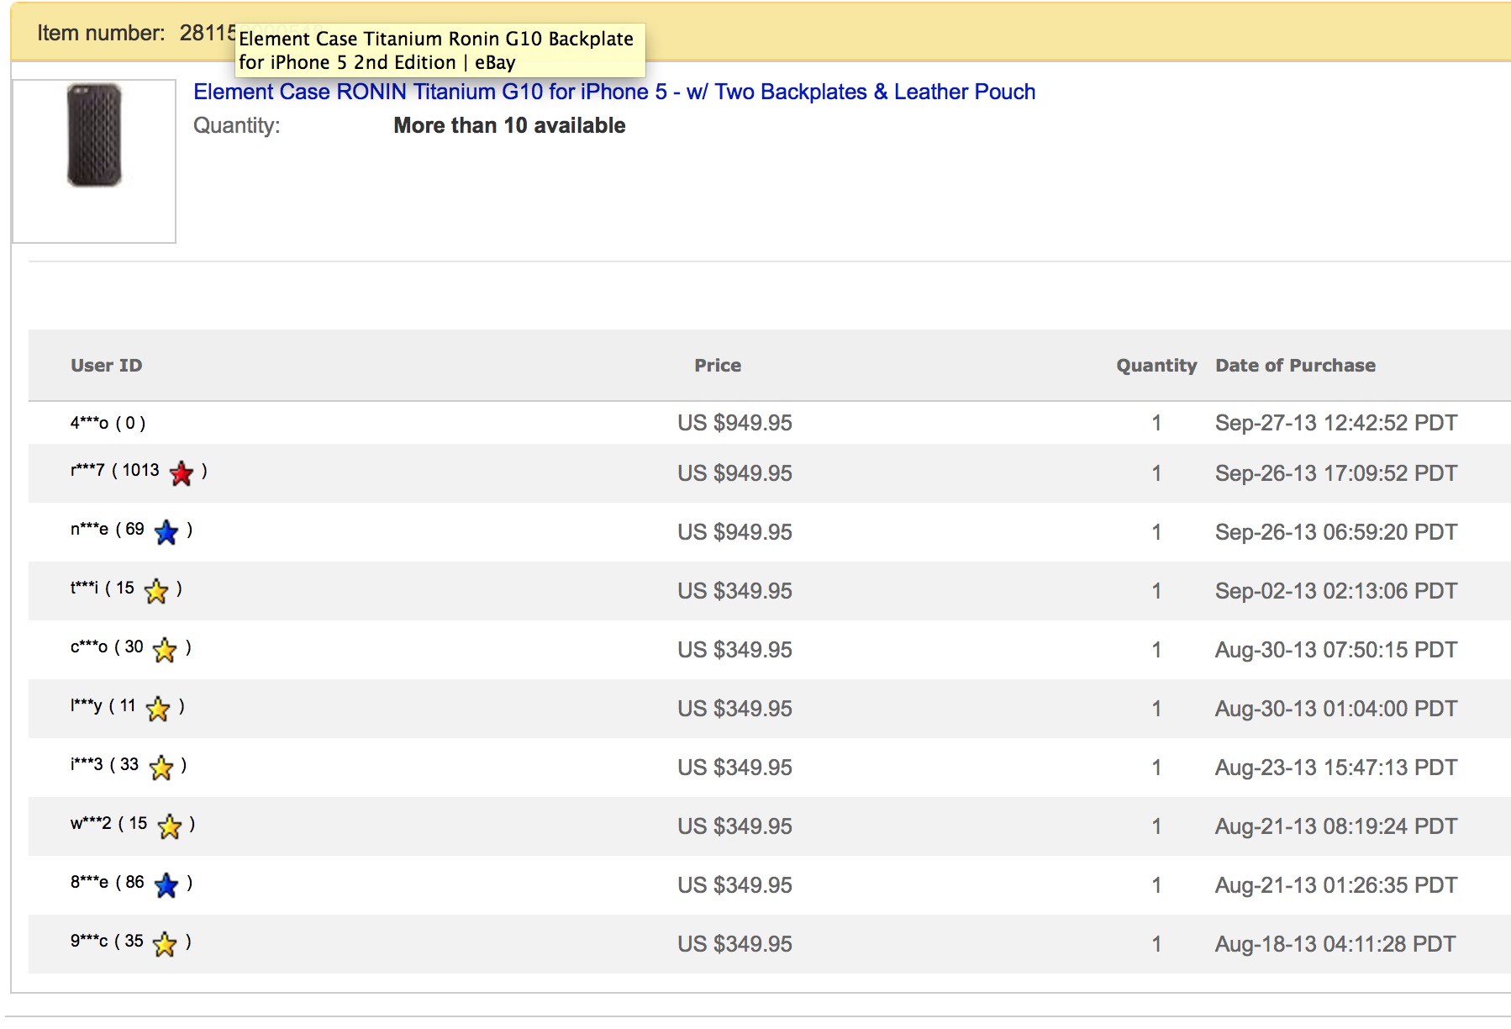
Task: Click the User ID column header
Action: click(107, 365)
